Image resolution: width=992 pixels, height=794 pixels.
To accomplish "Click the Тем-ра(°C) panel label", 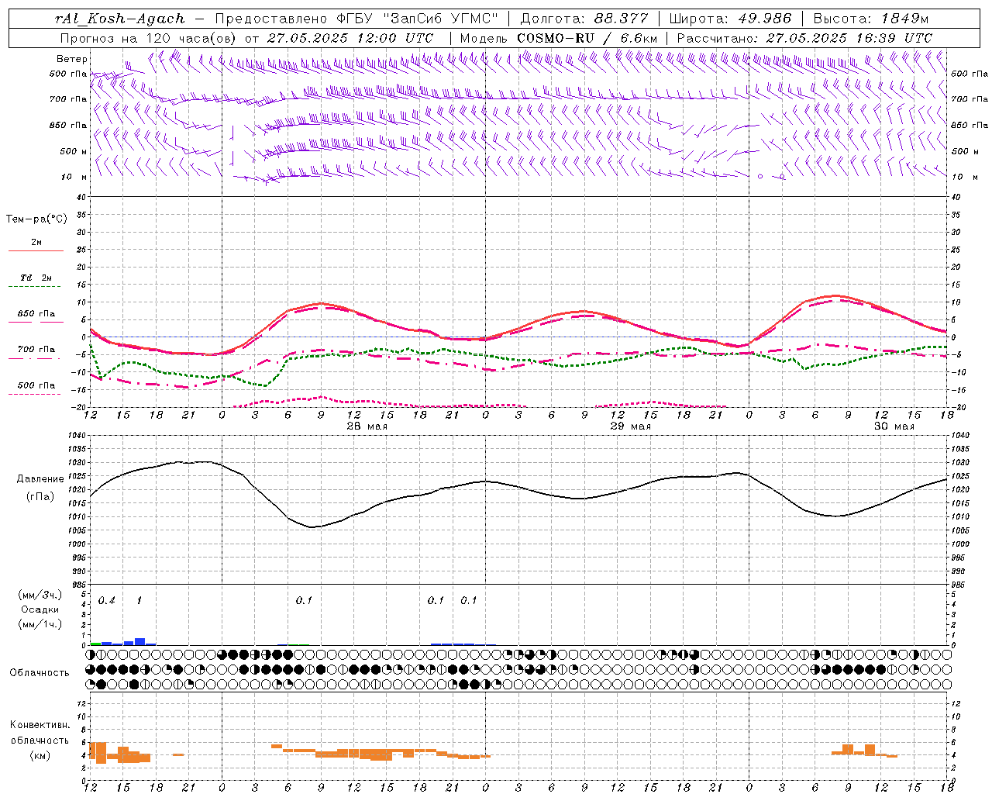I will pyautogui.click(x=36, y=219).
